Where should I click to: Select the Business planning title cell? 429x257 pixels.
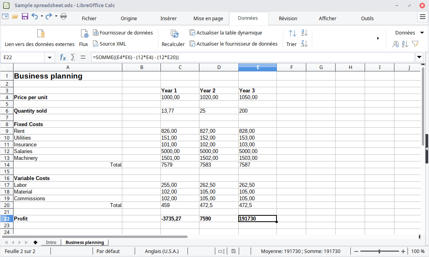[x=68, y=76]
